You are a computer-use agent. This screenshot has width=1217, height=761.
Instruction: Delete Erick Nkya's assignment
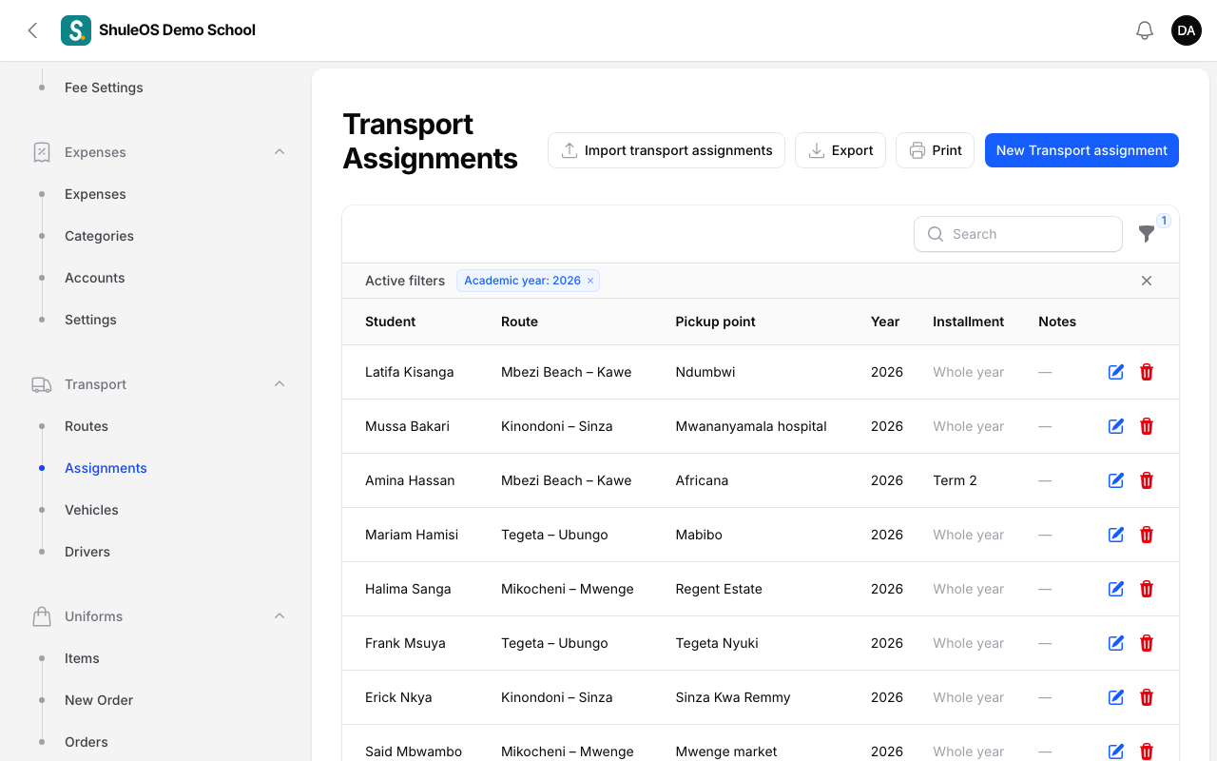click(x=1147, y=697)
